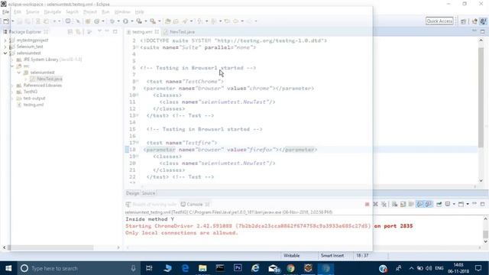Click Remove Launch X icon in Console toolbar

(x=375, y=204)
